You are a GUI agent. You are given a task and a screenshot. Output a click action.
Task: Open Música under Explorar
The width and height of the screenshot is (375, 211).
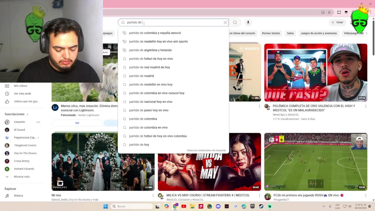18,195
